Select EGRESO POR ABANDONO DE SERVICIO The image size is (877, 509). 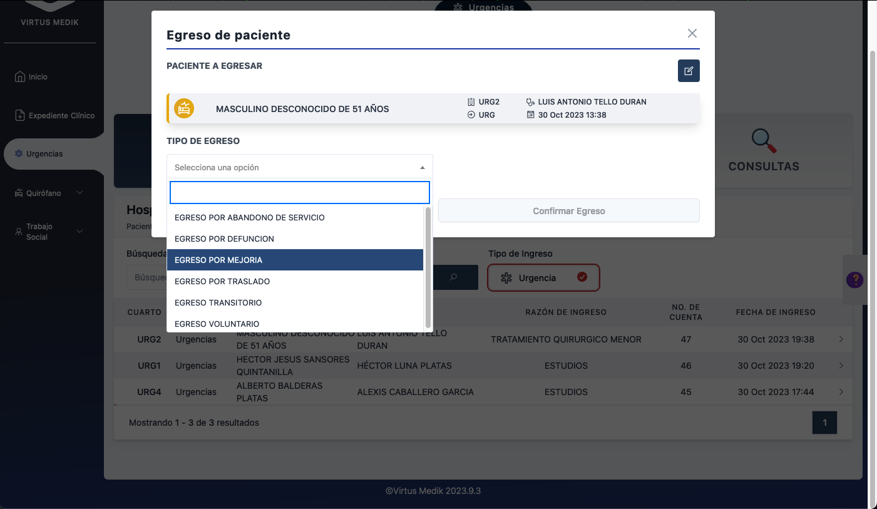pyautogui.click(x=295, y=217)
